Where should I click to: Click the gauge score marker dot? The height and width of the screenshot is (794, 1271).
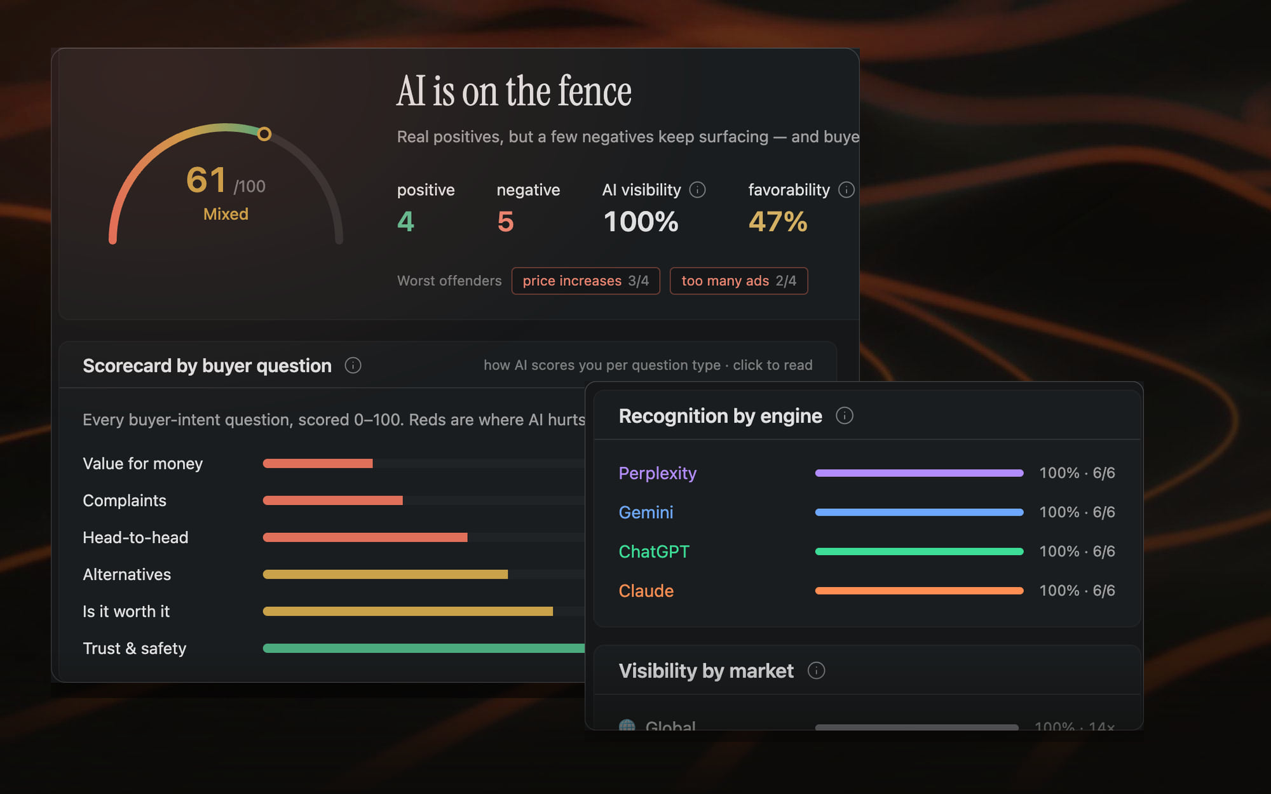point(264,134)
